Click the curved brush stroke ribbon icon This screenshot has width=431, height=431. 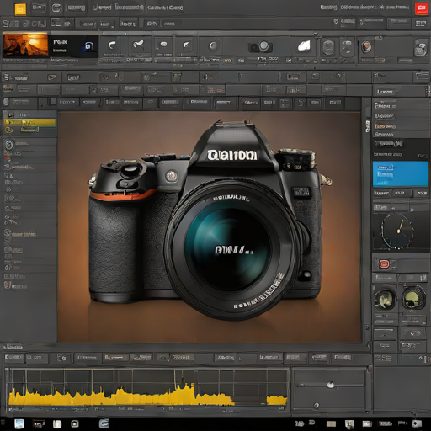coord(112,45)
